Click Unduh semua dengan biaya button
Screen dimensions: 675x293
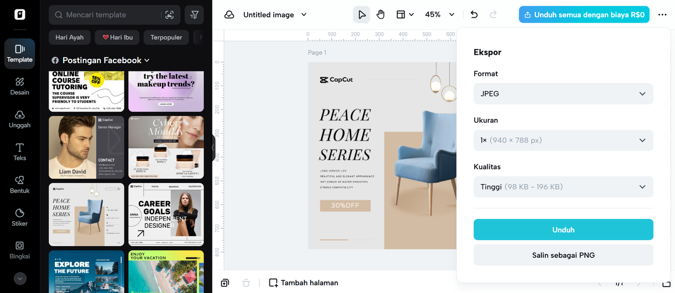click(x=584, y=15)
